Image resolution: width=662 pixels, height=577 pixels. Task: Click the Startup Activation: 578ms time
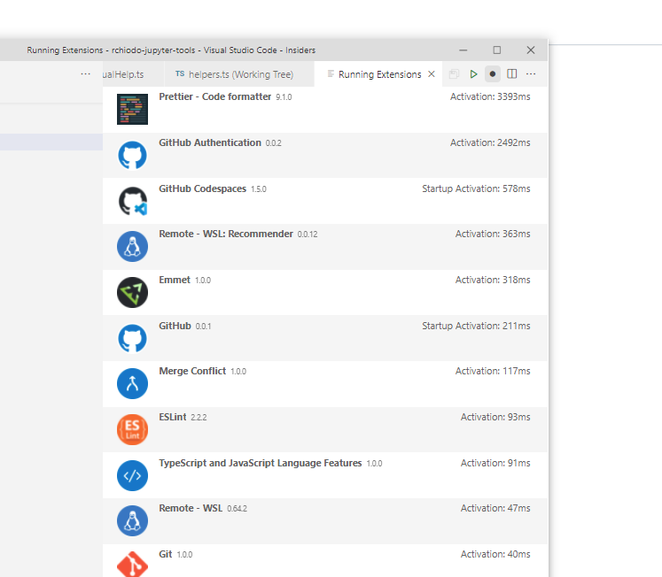coord(476,188)
